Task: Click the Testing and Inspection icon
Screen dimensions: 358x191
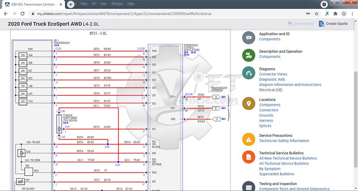Action: (x=249, y=187)
